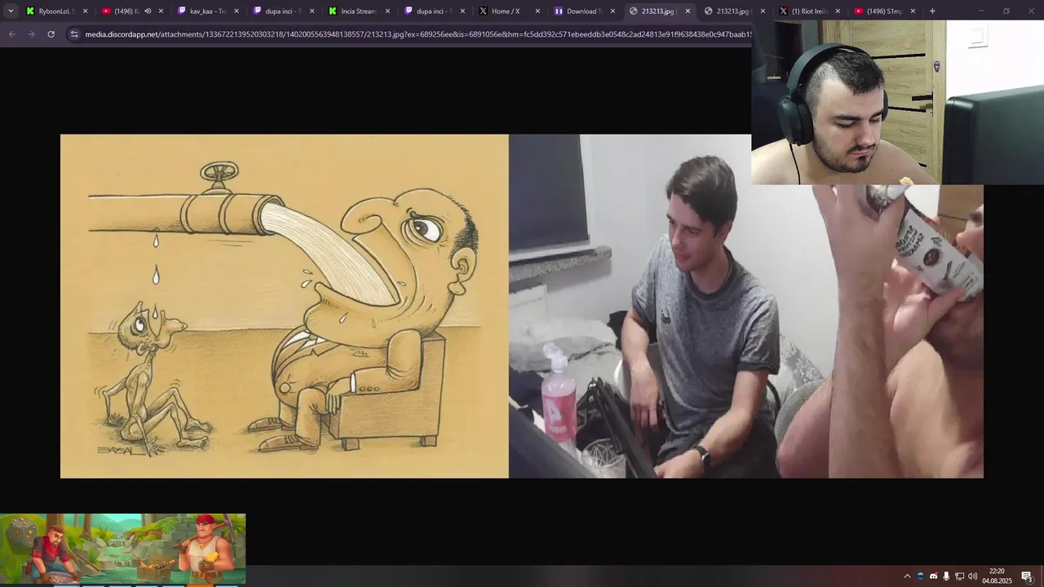Open the notification center with 3 alerts
Image resolution: width=1044 pixels, height=587 pixels.
tap(1028, 576)
